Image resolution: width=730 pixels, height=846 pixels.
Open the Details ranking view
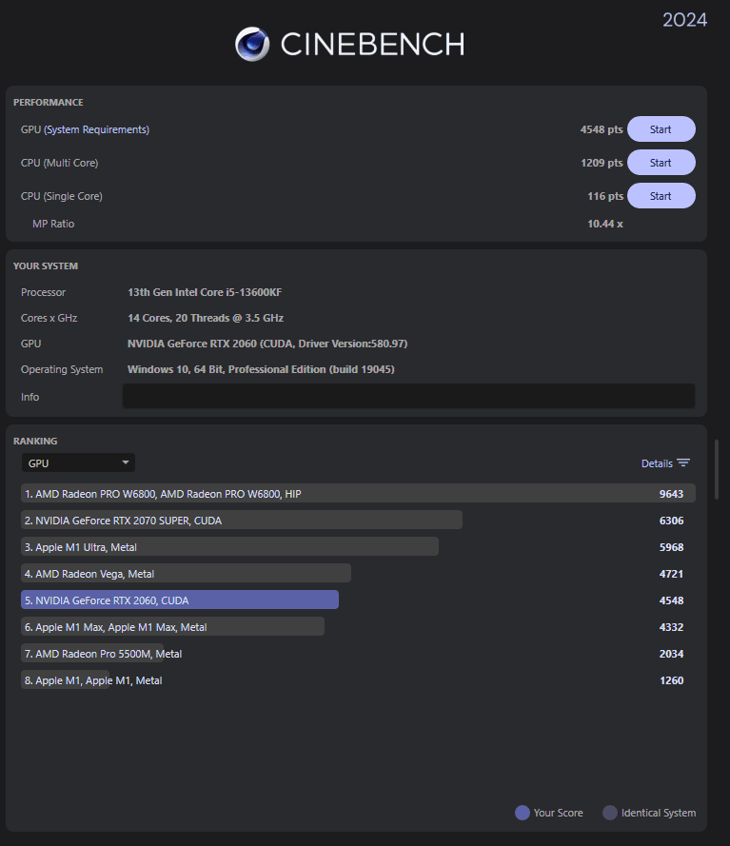(x=657, y=463)
